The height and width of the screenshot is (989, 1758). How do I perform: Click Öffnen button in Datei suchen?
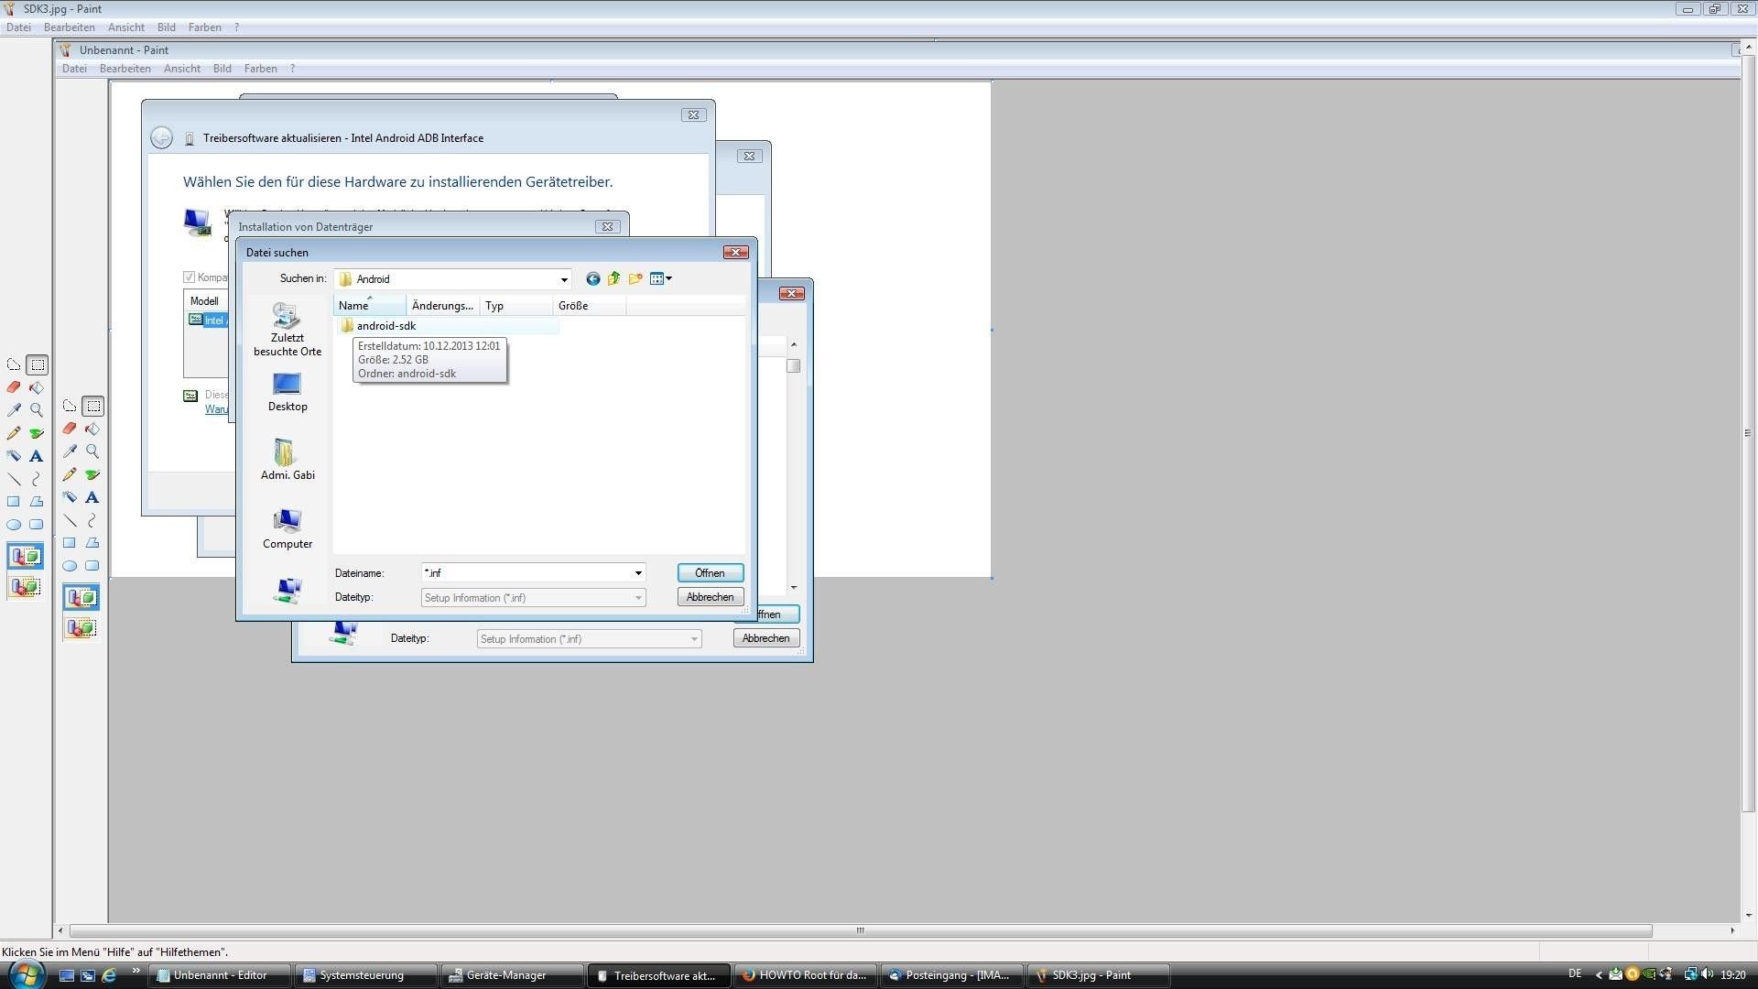pos(710,573)
